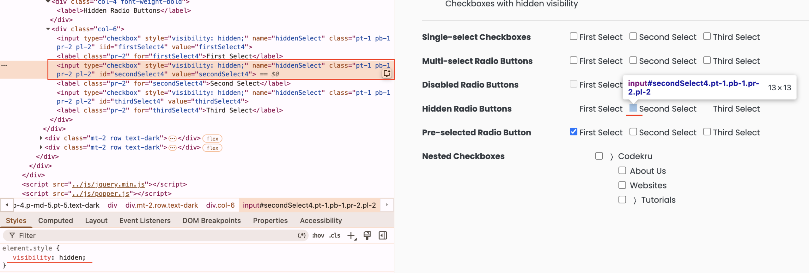
Task: Click the filter funnel icon in Styles
Action: (x=12, y=235)
